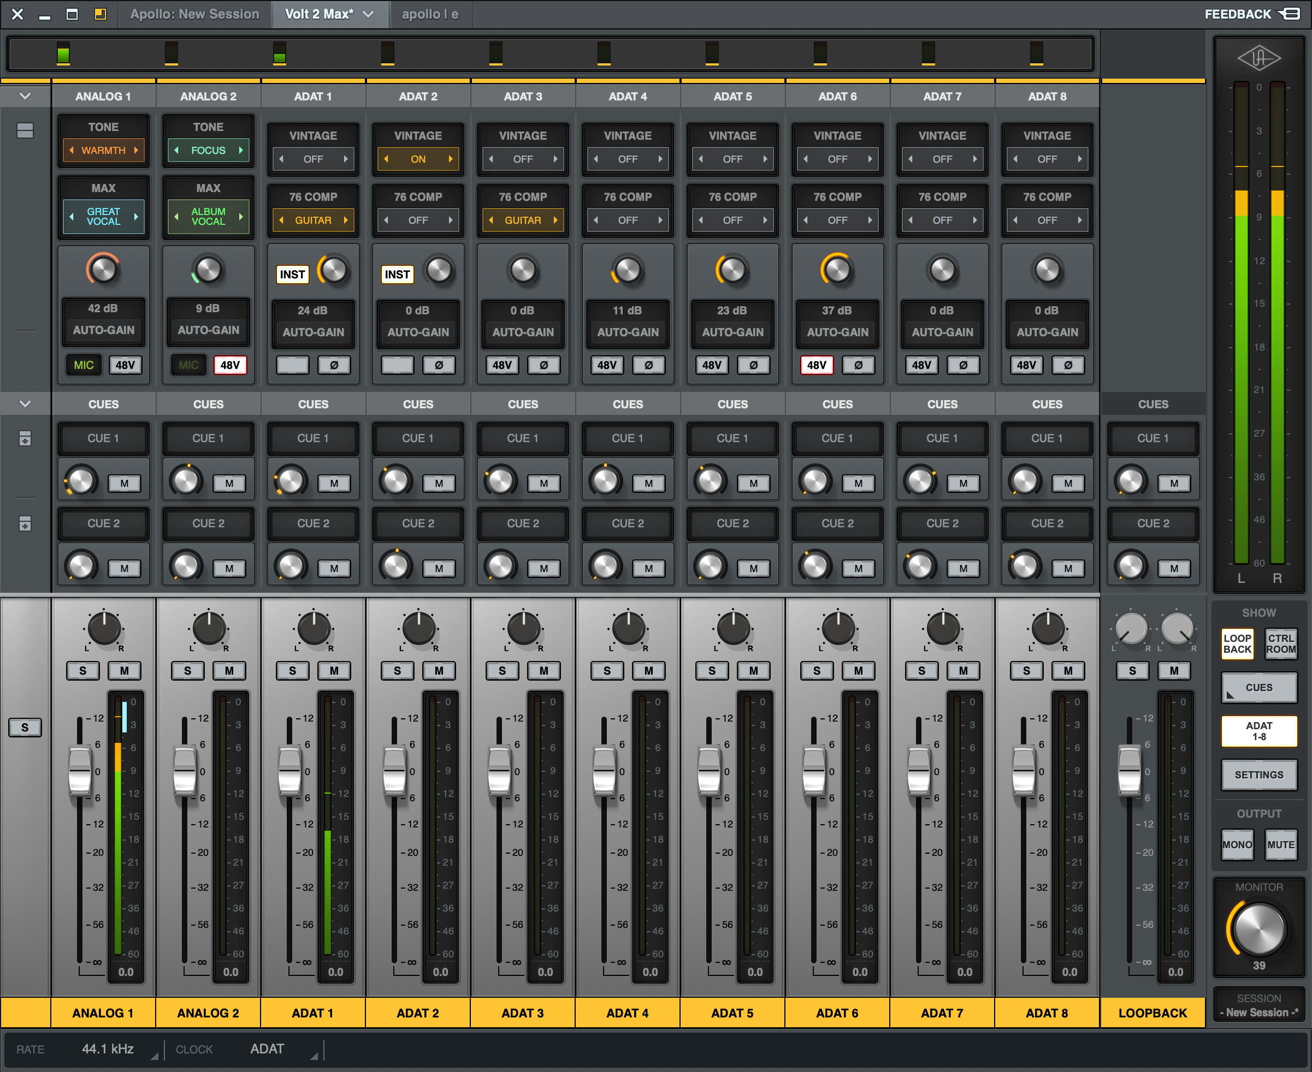
Task: Open the Volt 2 Max device dropdown
Action: [368, 14]
